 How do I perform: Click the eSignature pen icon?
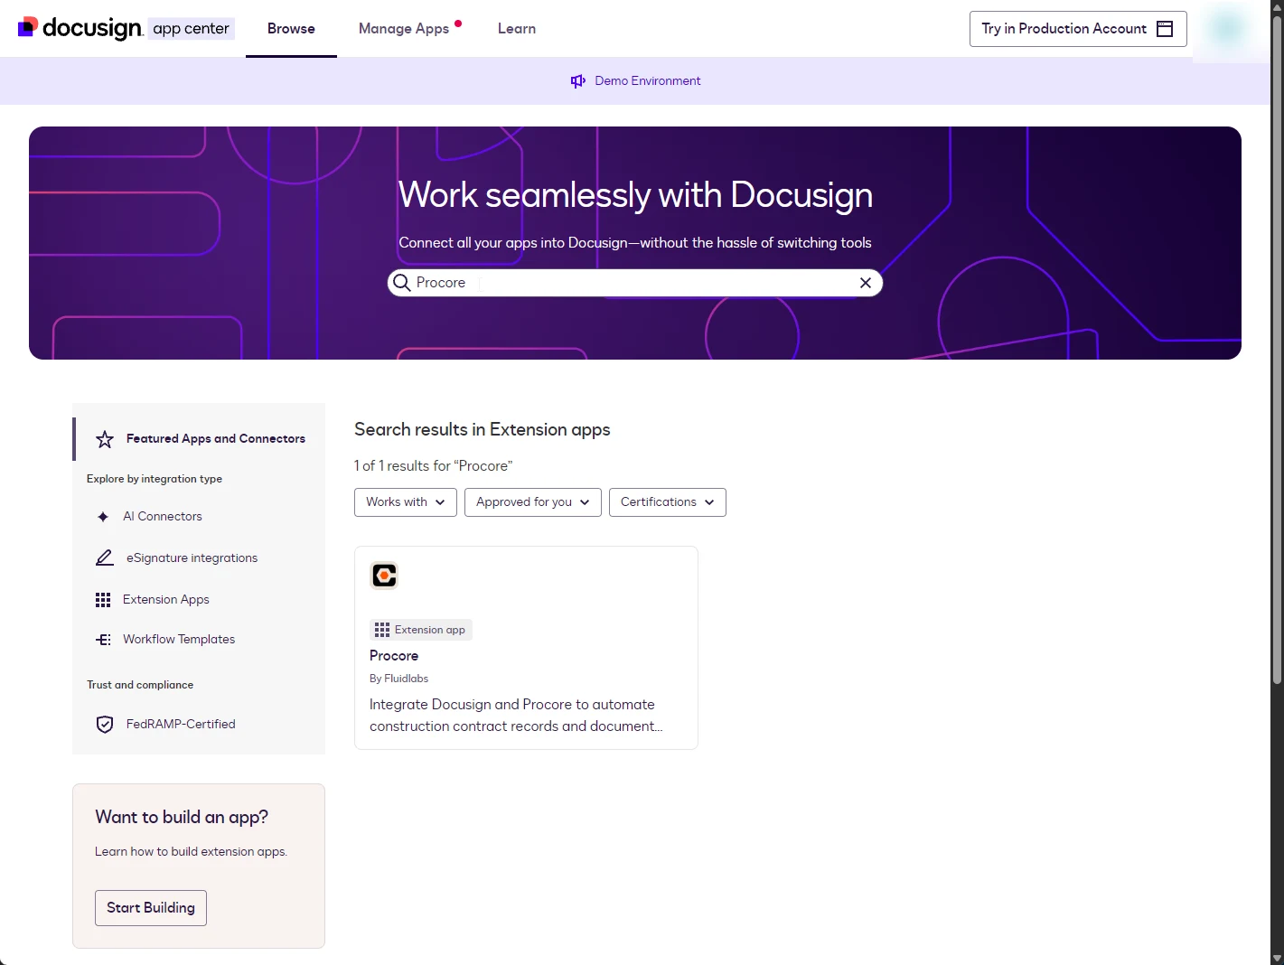[105, 558]
